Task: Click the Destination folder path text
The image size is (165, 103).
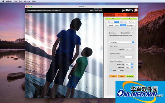Action: (x=121, y=35)
